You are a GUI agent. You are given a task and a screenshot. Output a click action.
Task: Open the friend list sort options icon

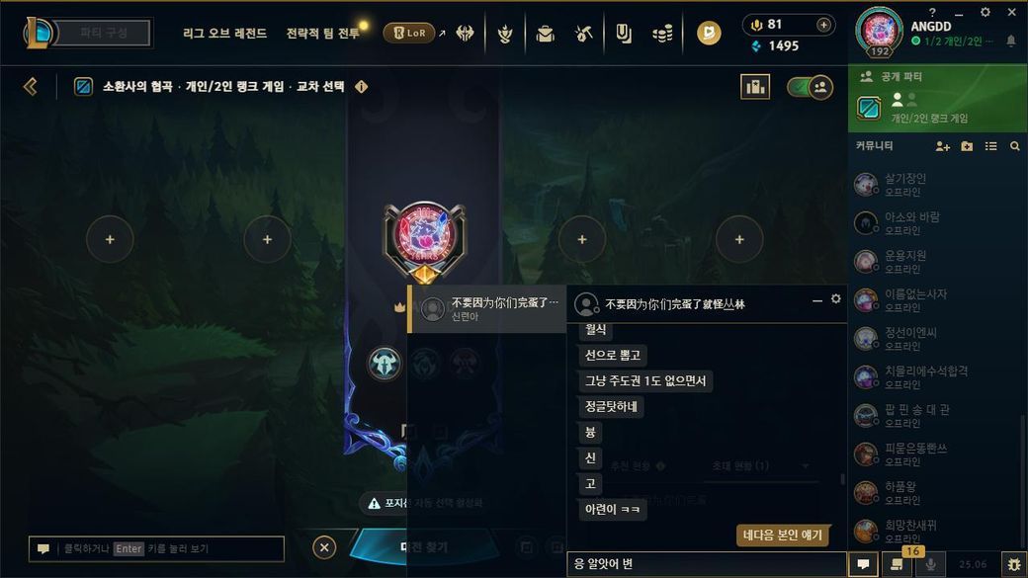coord(990,146)
